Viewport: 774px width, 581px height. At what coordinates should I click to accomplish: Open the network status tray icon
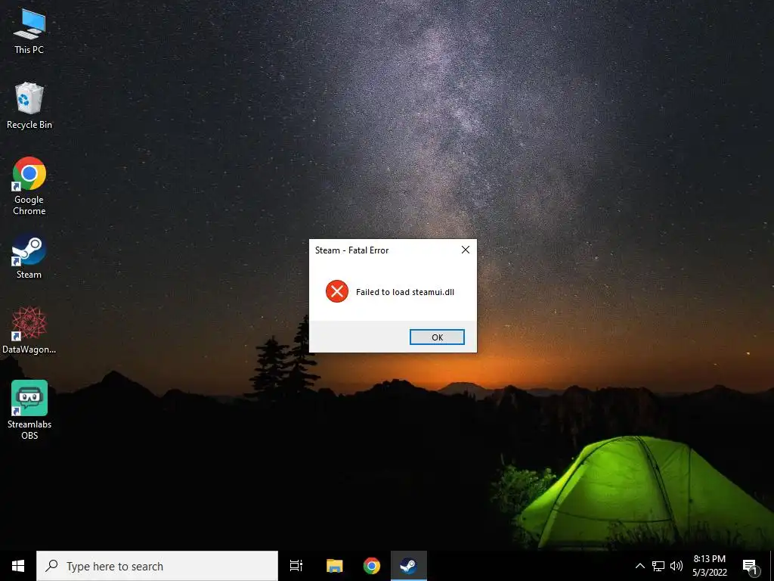658,566
